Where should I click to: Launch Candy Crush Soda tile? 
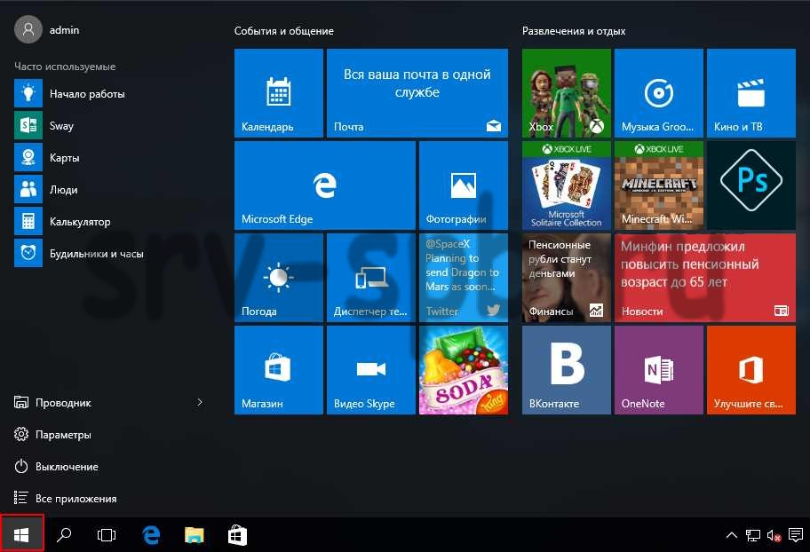pyautogui.click(x=464, y=370)
